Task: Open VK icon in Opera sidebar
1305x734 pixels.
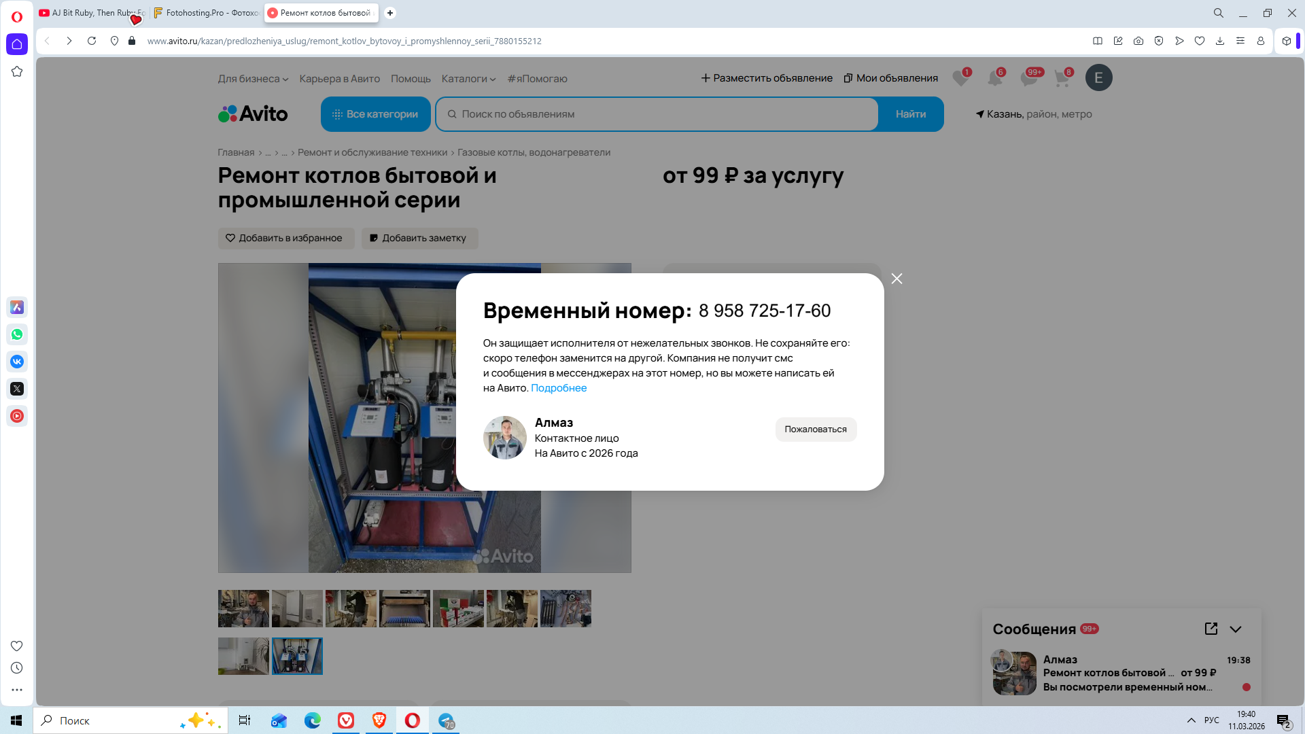Action: click(x=17, y=362)
